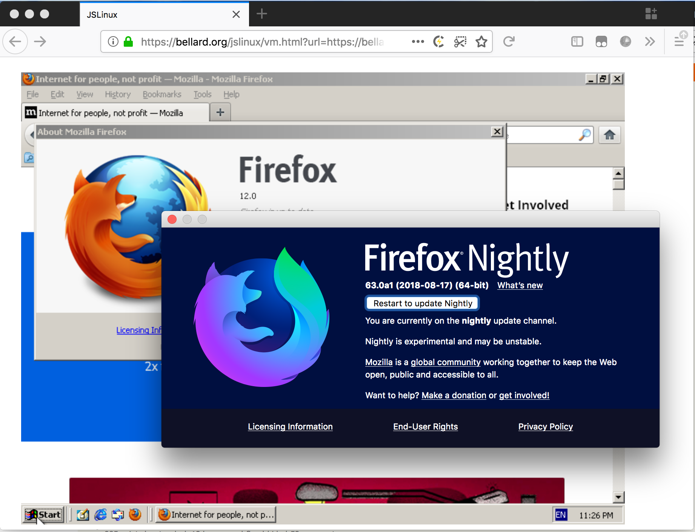The width and height of the screenshot is (695, 532).
Task: Click the scrollbar down arrow
Action: point(618,497)
